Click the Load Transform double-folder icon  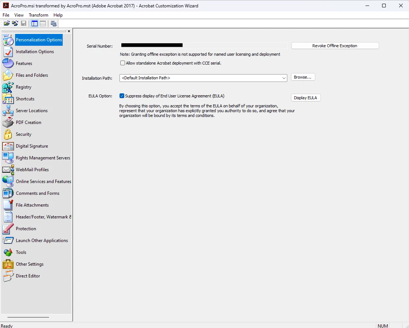[x=15, y=24]
